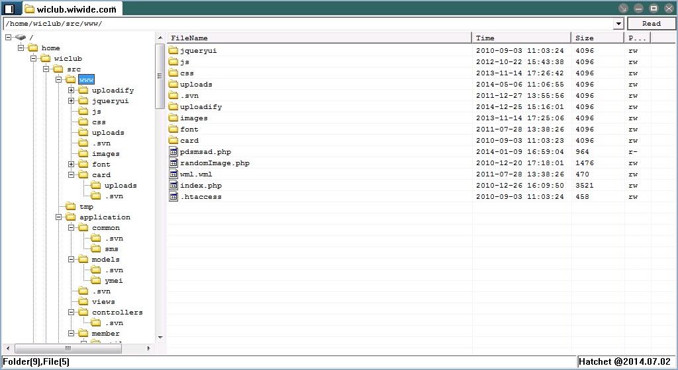Collapse the models tree node
The image size is (678, 370).
pyautogui.click(x=71, y=259)
